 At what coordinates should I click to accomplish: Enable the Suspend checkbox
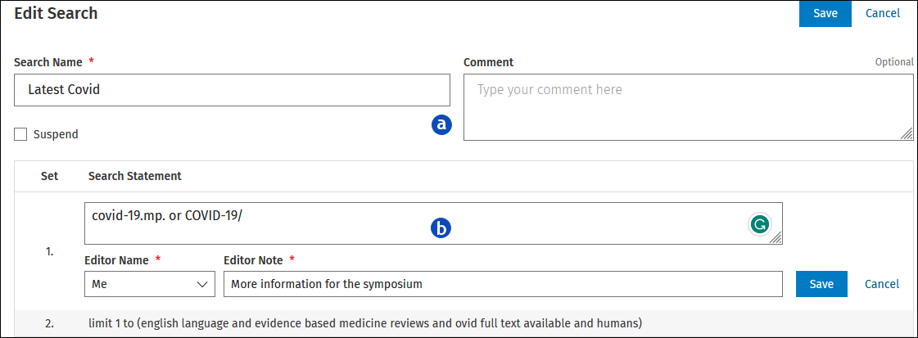pos(20,134)
